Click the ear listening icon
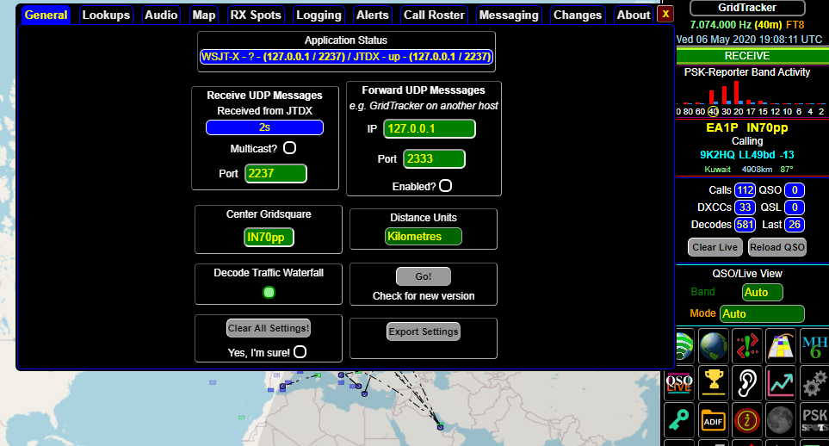This screenshot has width=829, height=446. pos(747,383)
